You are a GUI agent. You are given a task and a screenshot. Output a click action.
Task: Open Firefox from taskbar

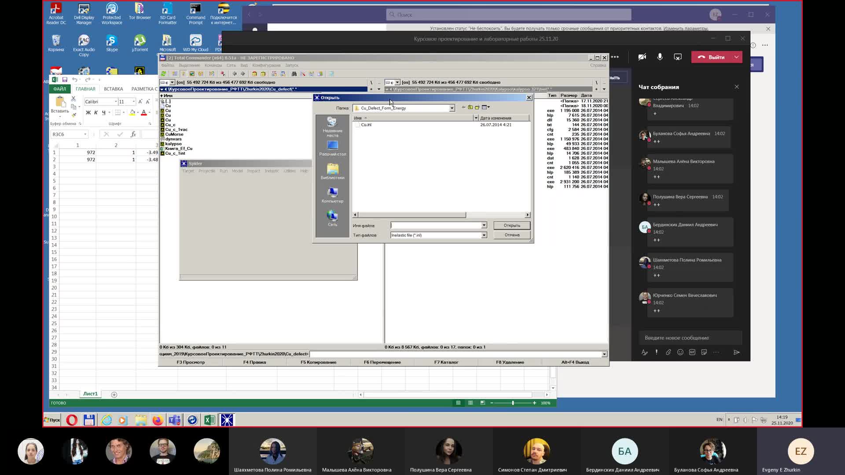[x=158, y=420]
